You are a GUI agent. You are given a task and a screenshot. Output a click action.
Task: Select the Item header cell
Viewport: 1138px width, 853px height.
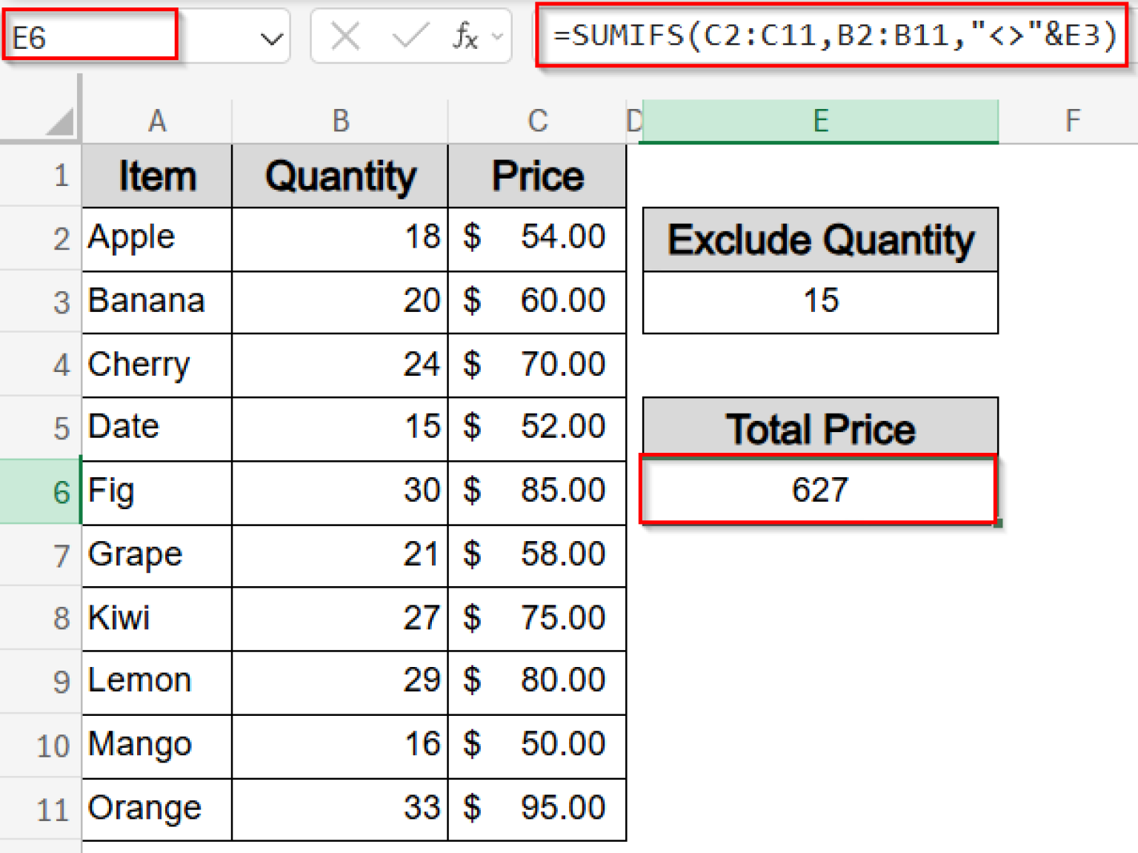[x=156, y=175]
